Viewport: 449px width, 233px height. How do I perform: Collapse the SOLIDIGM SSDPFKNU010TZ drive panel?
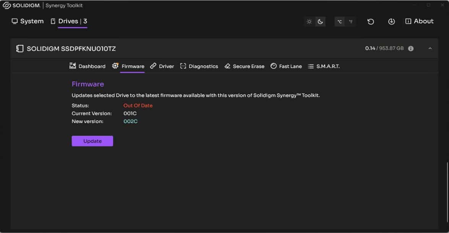(x=430, y=49)
